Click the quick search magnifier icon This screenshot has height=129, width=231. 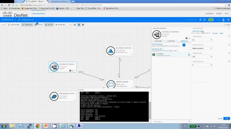click(189, 121)
